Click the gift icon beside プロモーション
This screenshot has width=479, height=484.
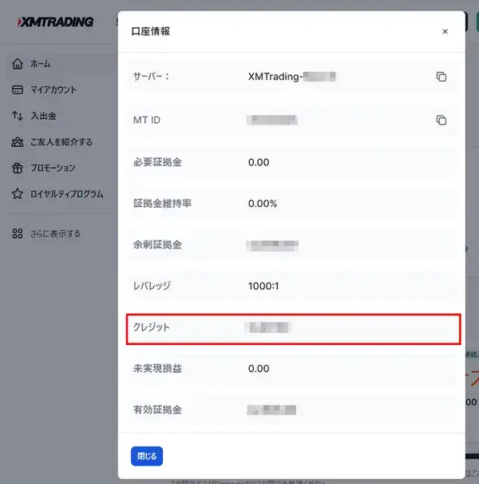[x=18, y=168]
